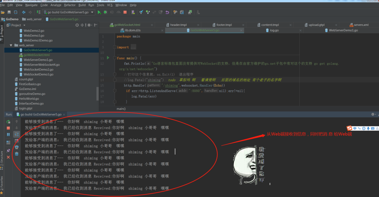Pin the Run tab
The height and width of the screenshot is (197, 379).
(x=8, y=151)
